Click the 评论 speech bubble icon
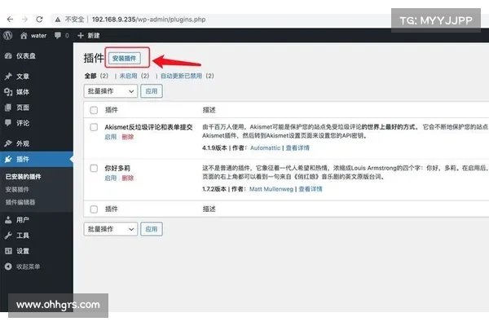 [x=8, y=122]
